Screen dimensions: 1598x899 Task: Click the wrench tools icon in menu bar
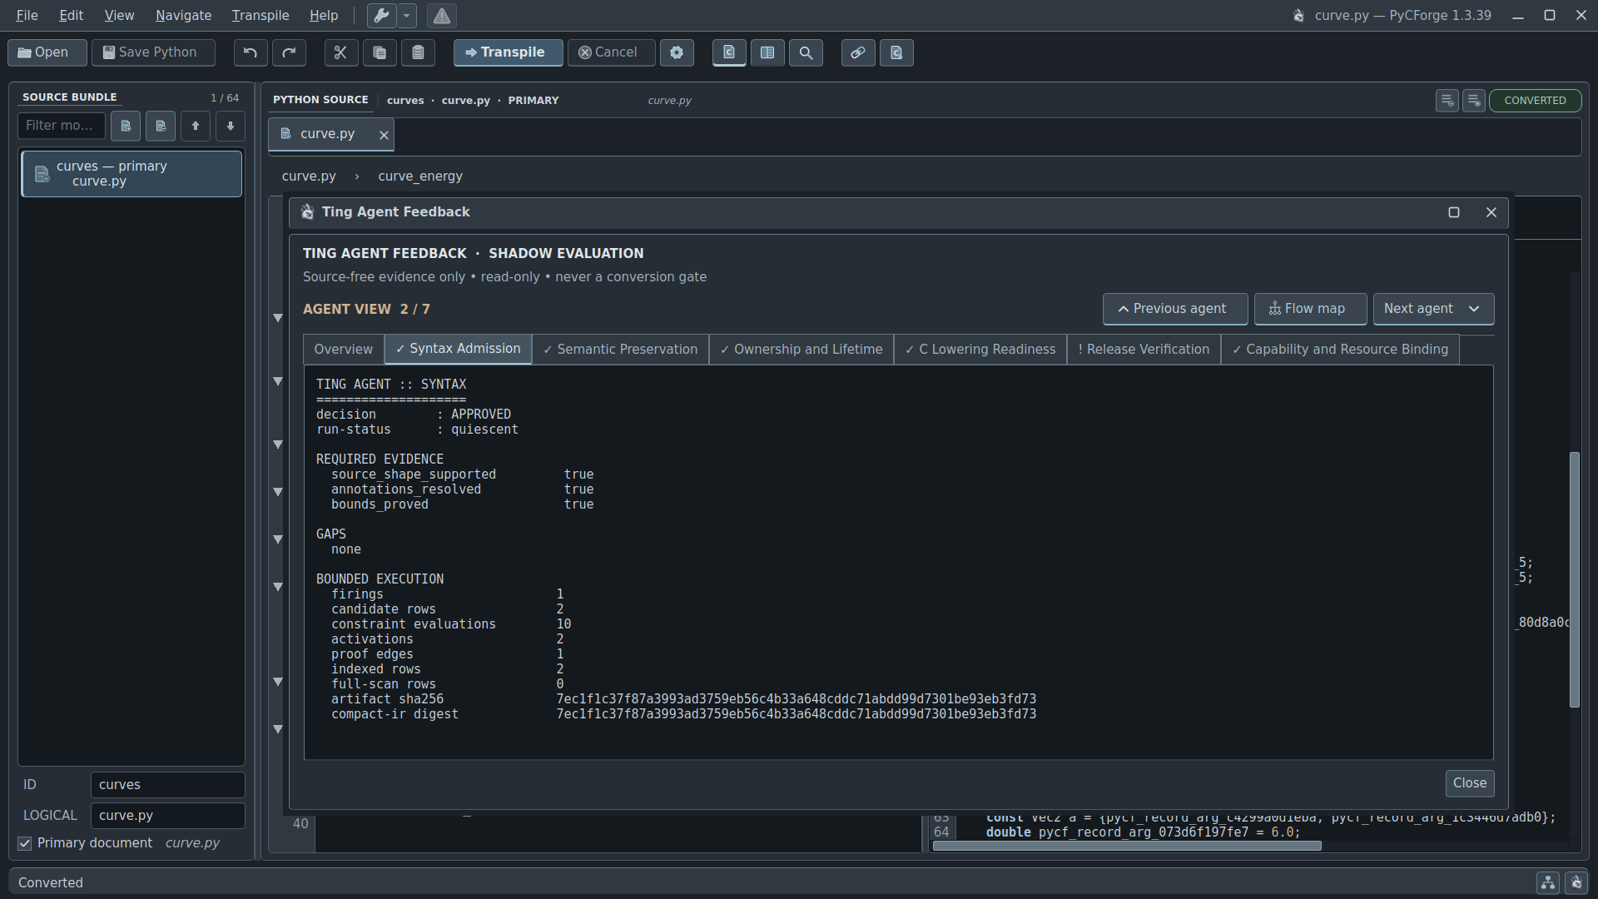[381, 15]
